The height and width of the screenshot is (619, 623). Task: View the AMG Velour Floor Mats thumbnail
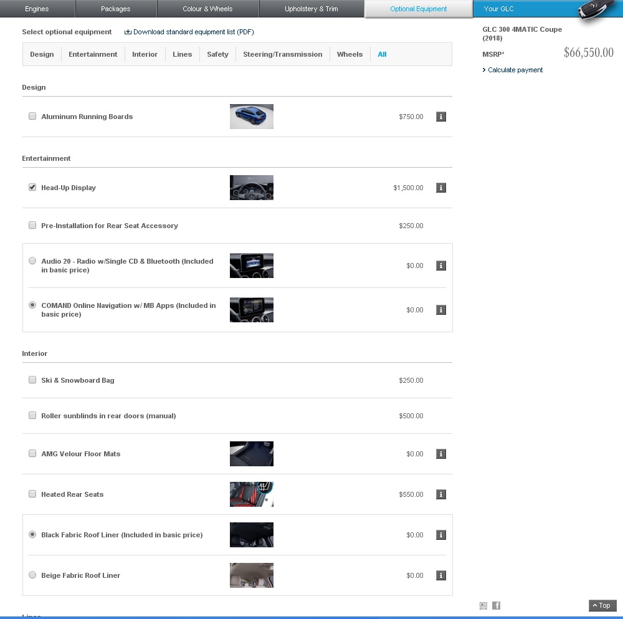[252, 454]
